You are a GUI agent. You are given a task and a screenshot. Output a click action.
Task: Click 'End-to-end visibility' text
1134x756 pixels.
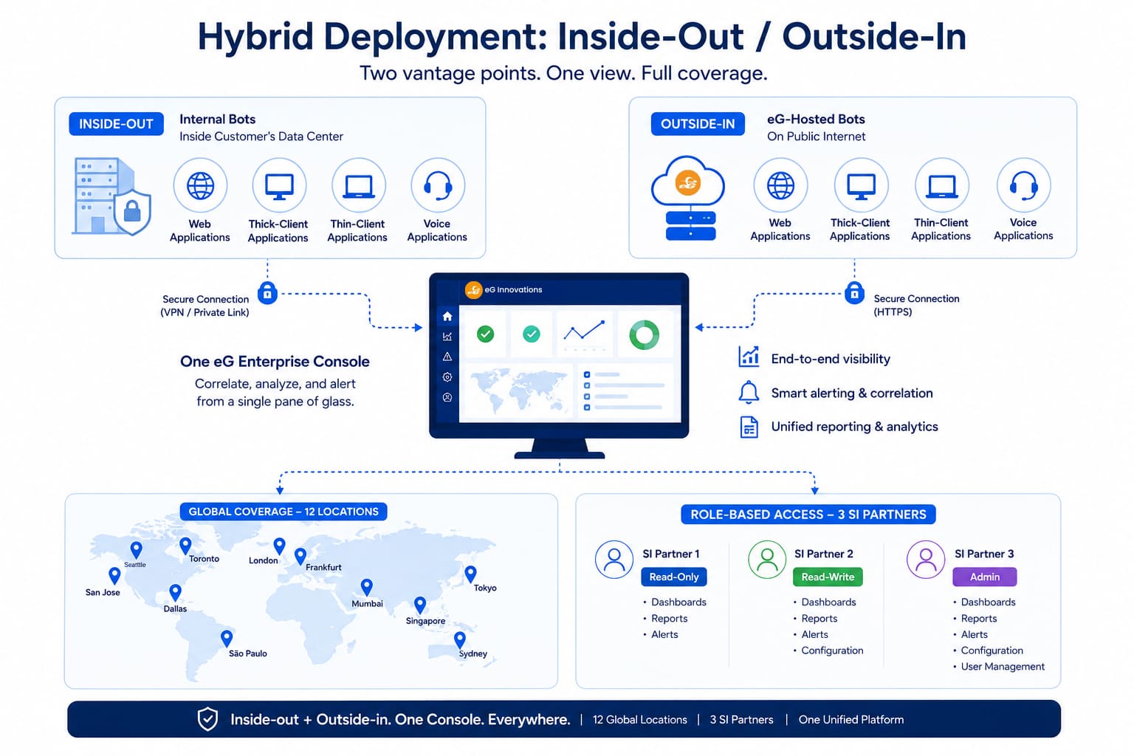pyautogui.click(x=831, y=359)
